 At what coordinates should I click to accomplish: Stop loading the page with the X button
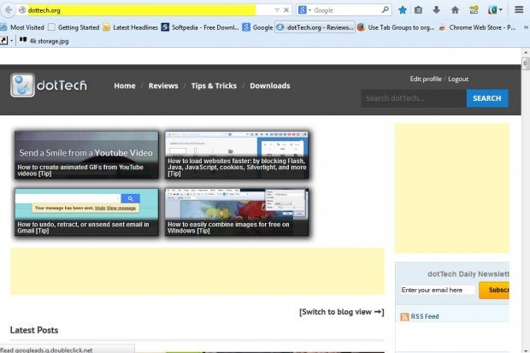click(286, 10)
